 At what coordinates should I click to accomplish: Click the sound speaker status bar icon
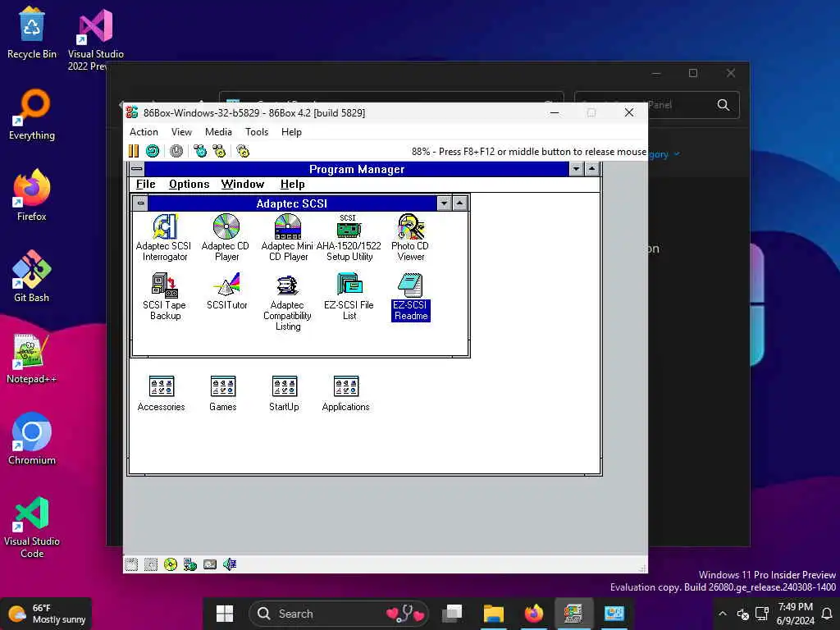230,564
